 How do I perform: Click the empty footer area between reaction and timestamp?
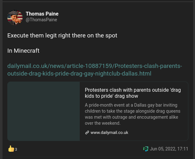(80, 149)
